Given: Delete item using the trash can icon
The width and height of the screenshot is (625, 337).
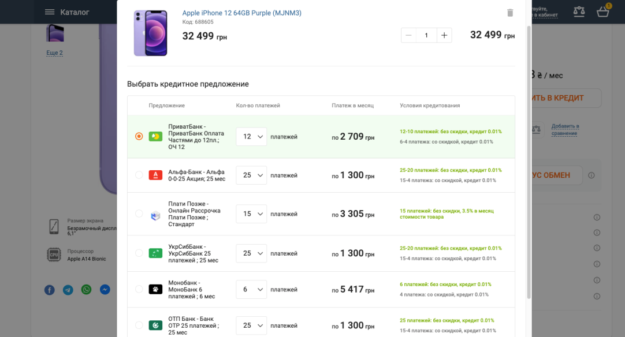Looking at the screenshot, I should [x=510, y=13].
